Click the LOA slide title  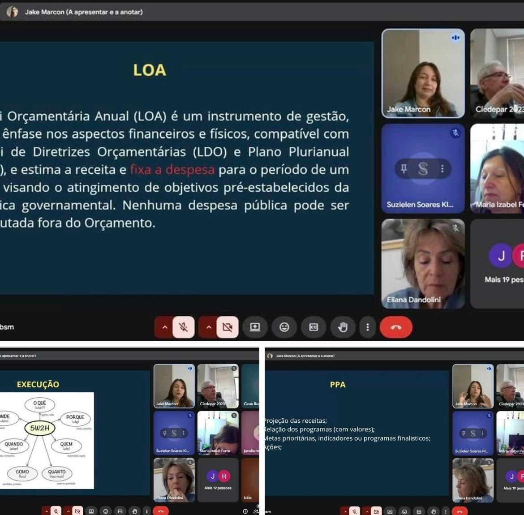[x=150, y=70]
